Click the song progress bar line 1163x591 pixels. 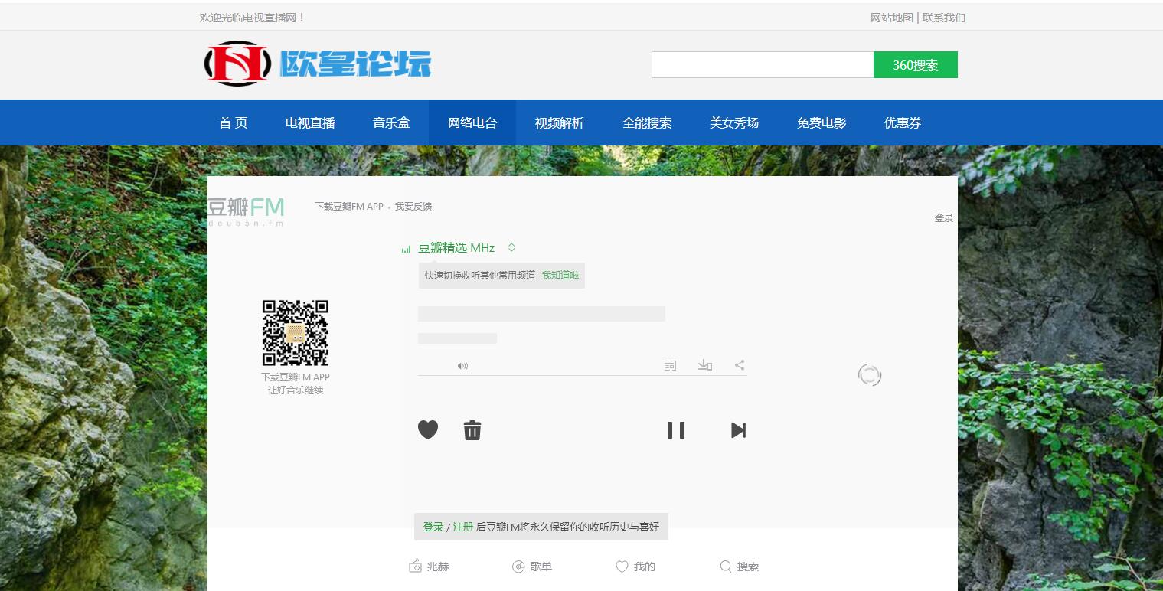click(x=582, y=376)
